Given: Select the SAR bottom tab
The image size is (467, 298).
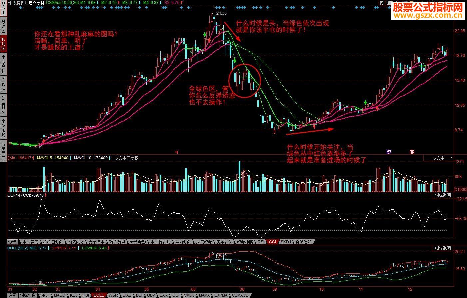Looking at the screenshot, I should (x=164, y=295).
